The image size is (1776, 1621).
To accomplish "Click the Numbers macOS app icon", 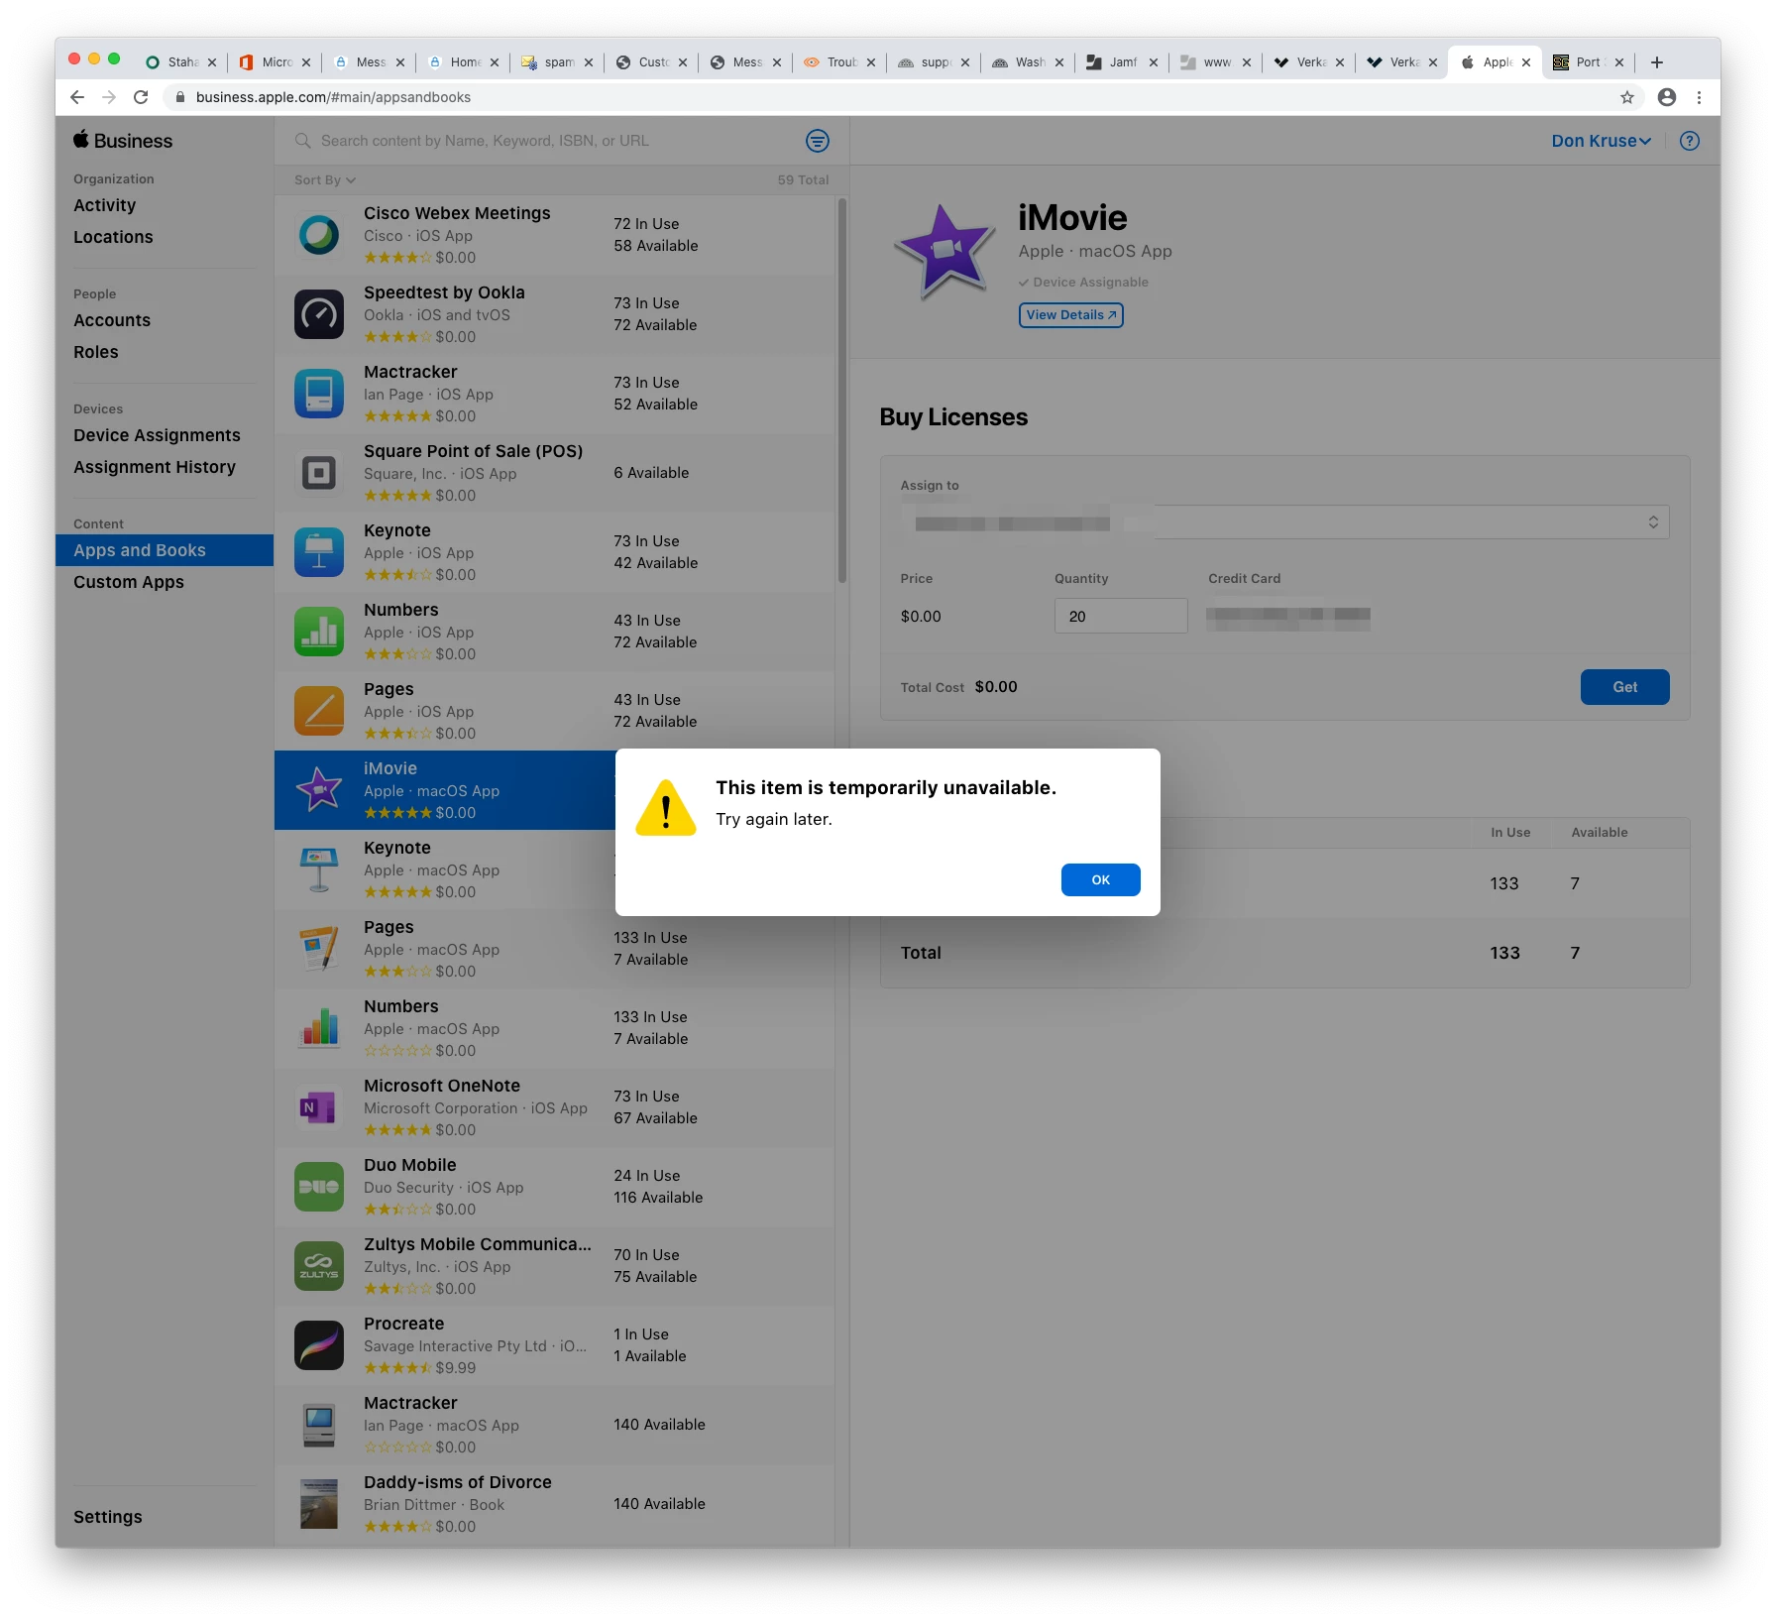I will [x=319, y=1028].
